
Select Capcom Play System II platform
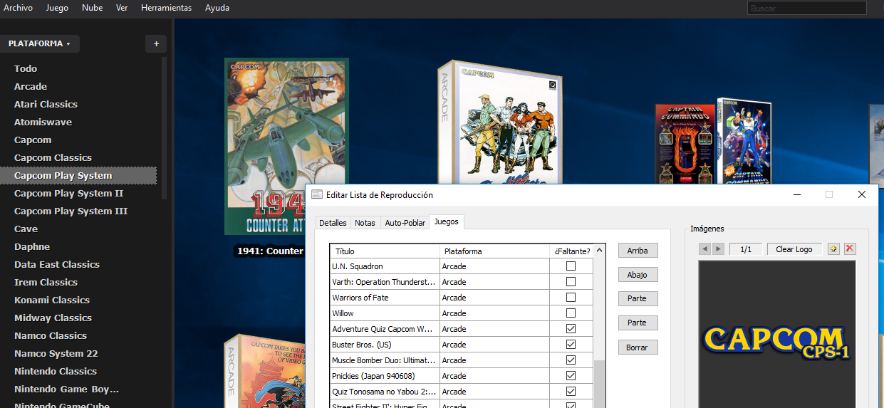(x=68, y=193)
